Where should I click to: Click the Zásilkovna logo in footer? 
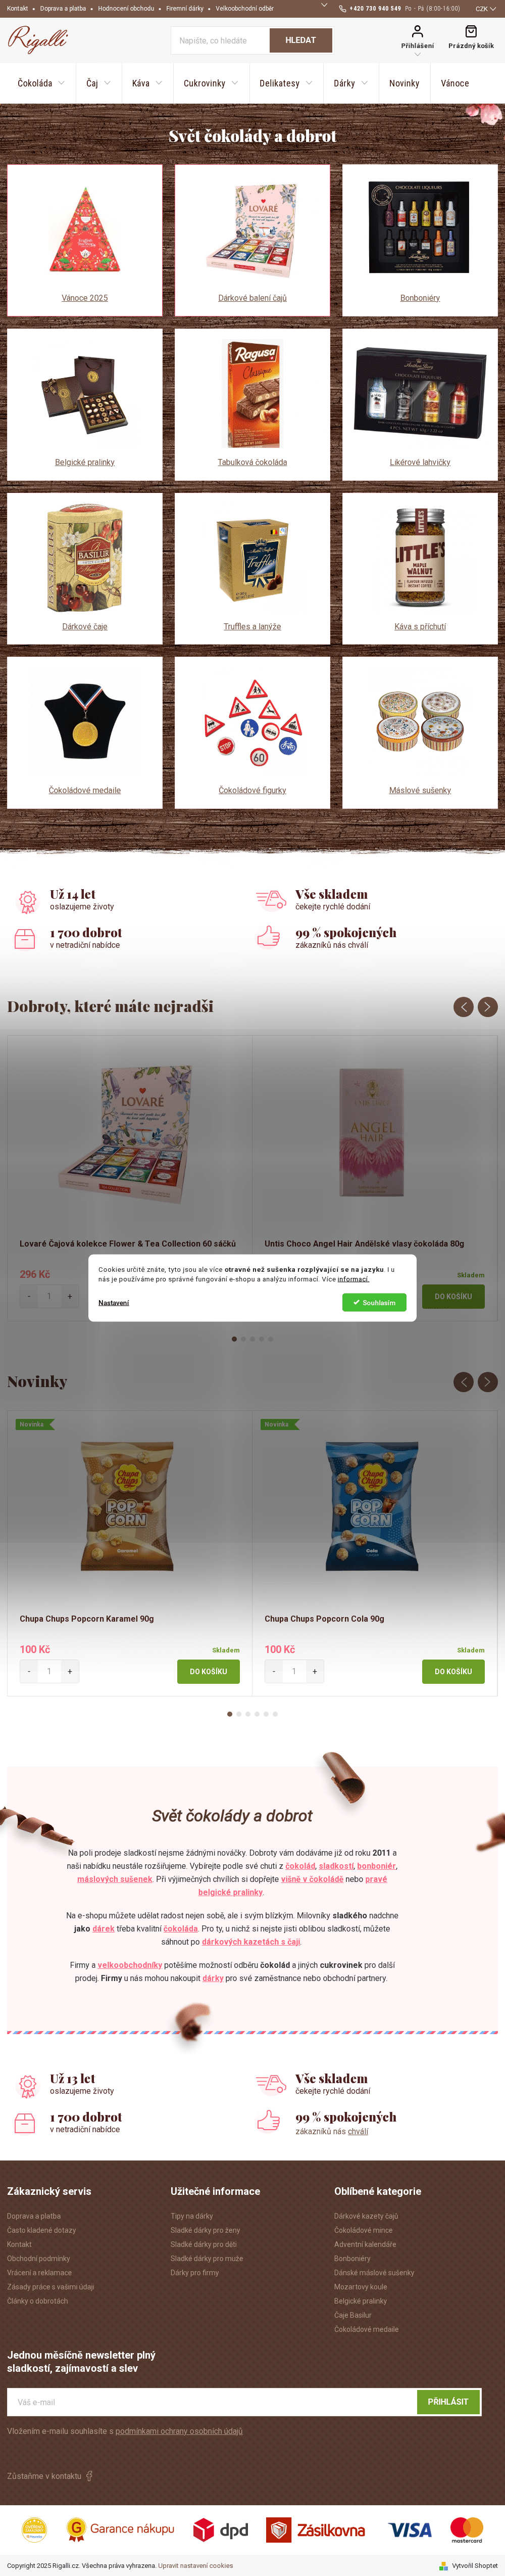click(315, 2530)
